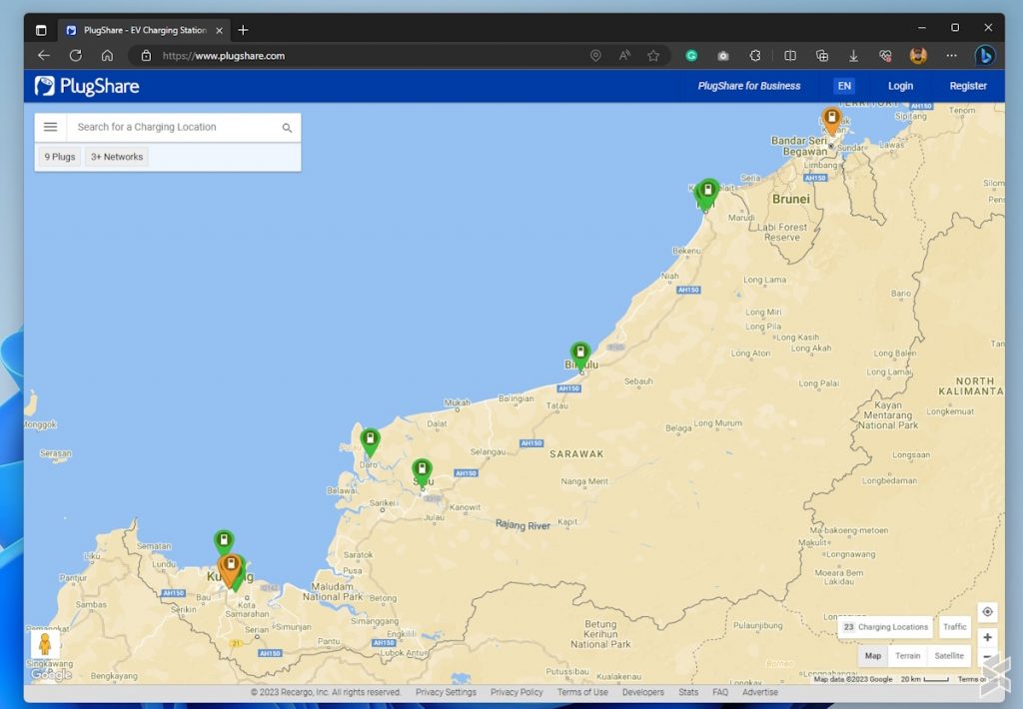Switch map view to Terrain
The width and height of the screenshot is (1023, 709).
(907, 656)
